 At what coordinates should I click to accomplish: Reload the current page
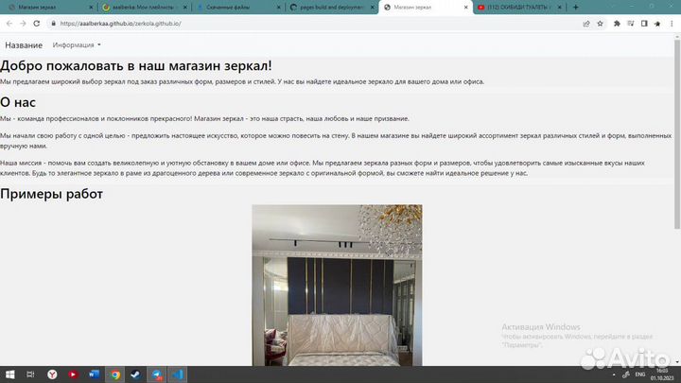pos(37,24)
